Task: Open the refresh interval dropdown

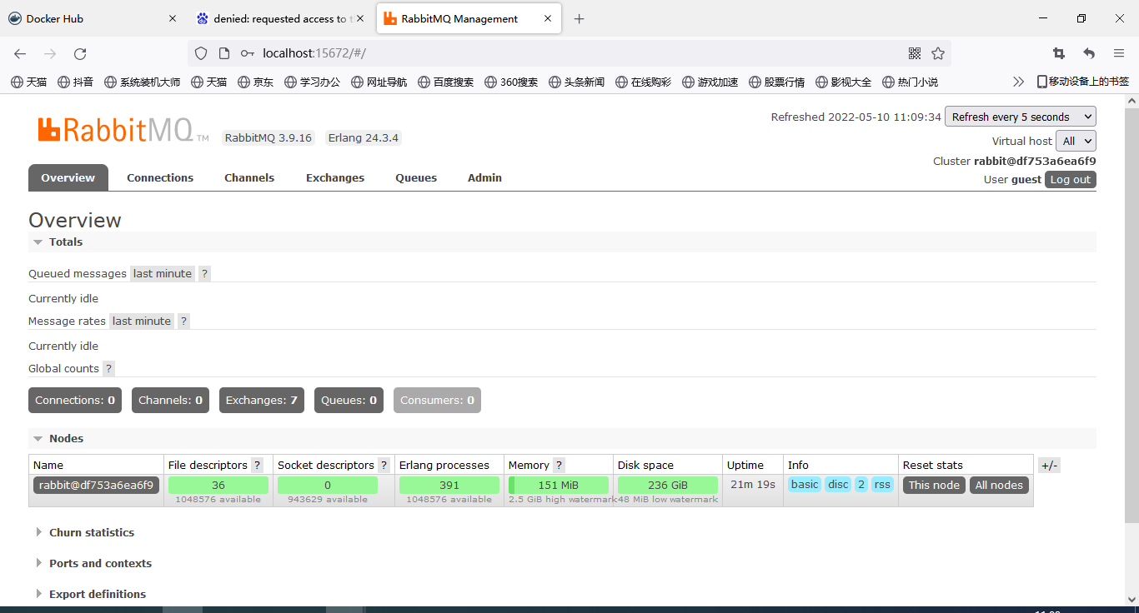Action: [x=1021, y=117]
